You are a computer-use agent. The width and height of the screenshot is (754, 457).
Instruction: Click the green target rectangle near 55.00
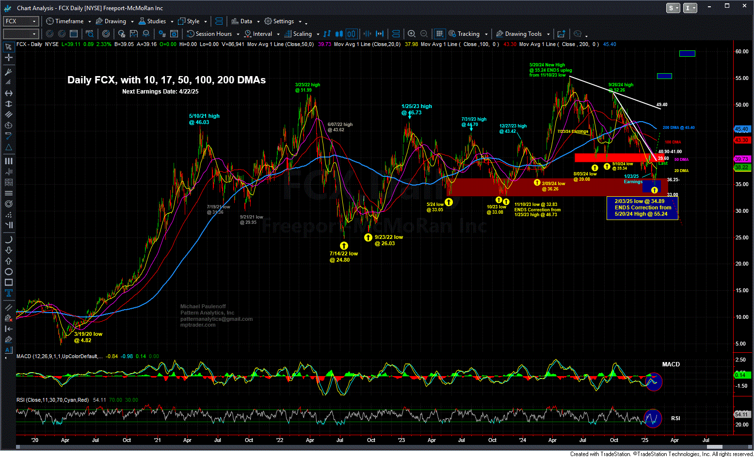[x=664, y=76]
